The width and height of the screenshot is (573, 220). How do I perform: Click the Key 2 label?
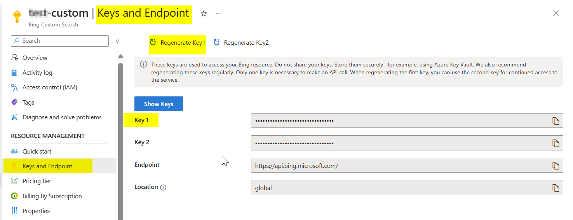pyautogui.click(x=142, y=142)
